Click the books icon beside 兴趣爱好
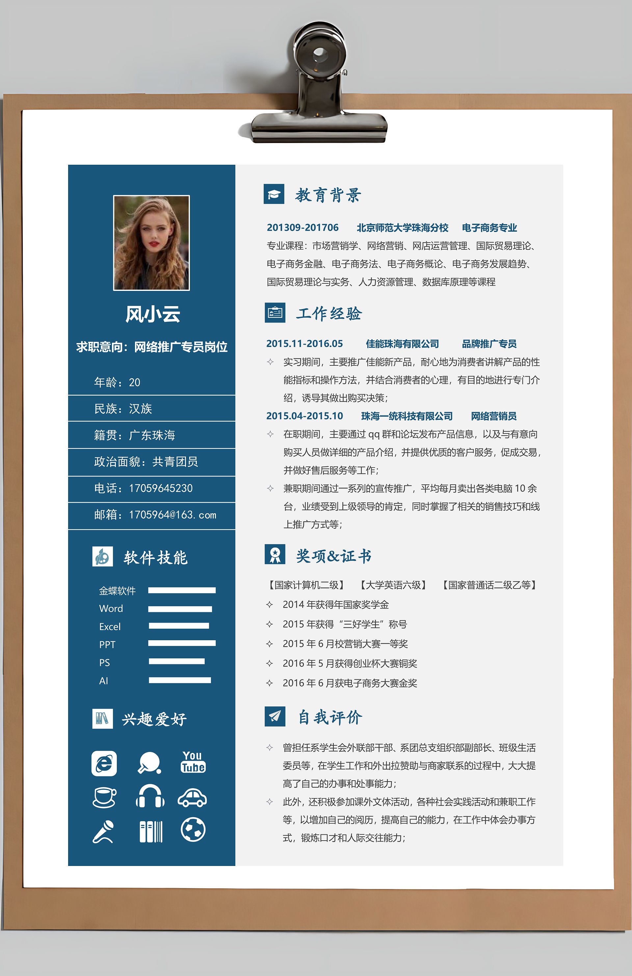 102,718
